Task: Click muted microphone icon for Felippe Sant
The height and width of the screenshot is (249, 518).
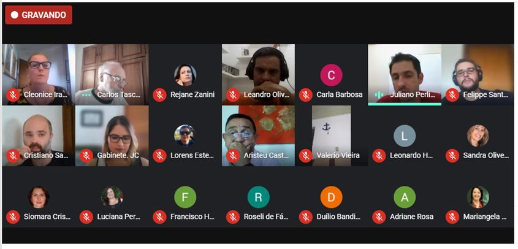Action: pos(452,95)
